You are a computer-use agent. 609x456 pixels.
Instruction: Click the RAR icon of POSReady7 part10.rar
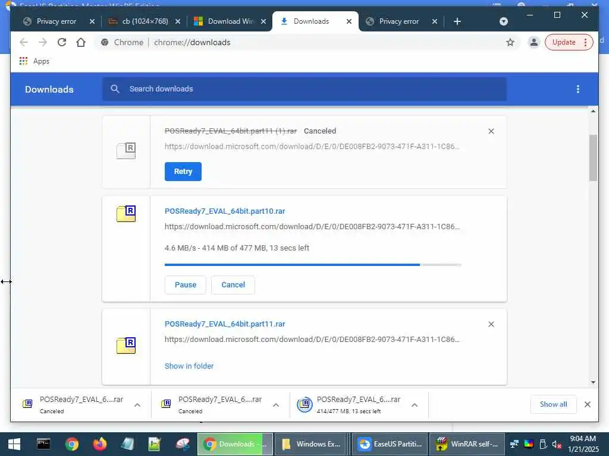(x=126, y=214)
